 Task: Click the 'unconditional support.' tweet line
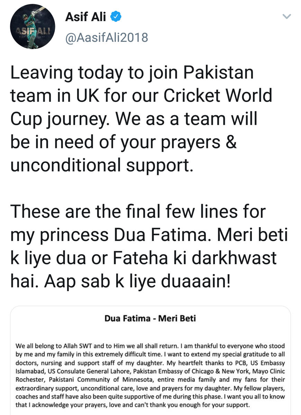tap(101, 166)
